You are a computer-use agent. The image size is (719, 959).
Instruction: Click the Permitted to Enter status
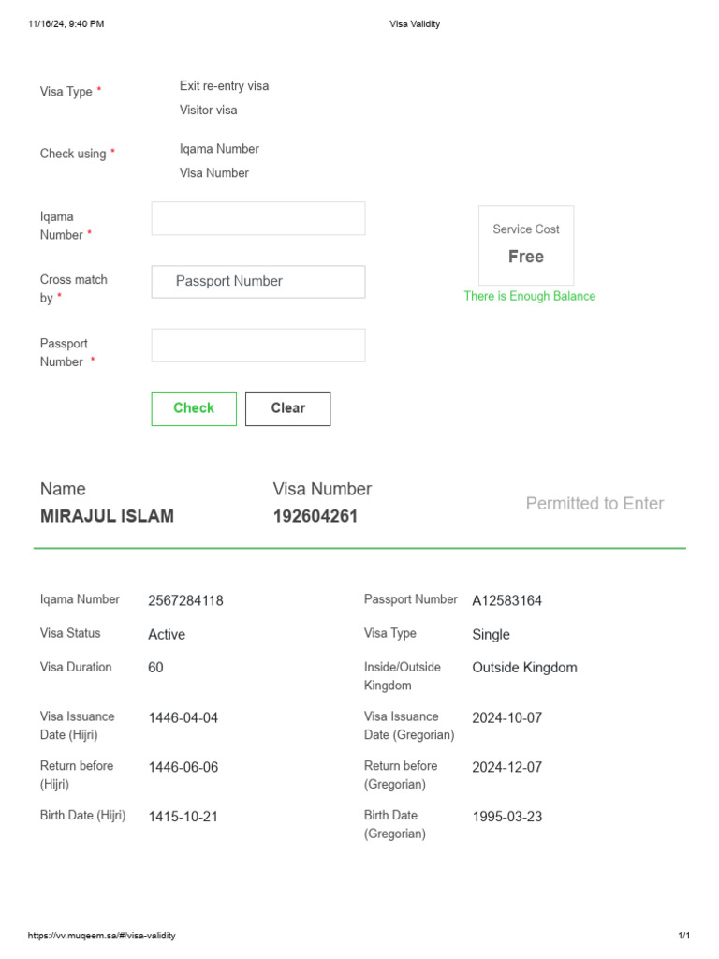coord(594,504)
